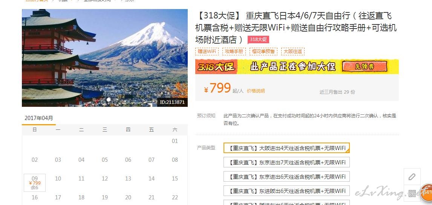
Task: Open the pencil feedback icon
Action: click(x=412, y=176)
